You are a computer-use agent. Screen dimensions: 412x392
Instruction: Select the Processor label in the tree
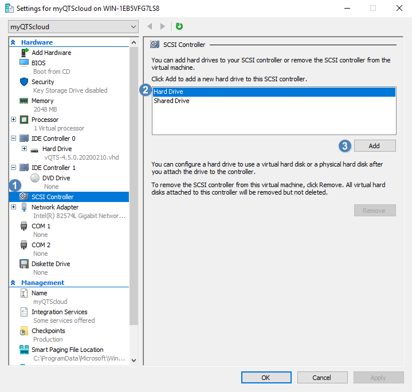point(45,120)
